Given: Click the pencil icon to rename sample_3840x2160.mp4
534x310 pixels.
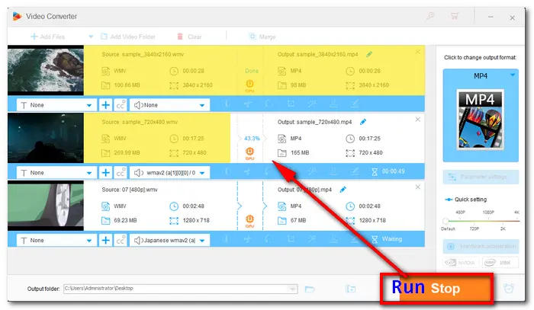Looking at the screenshot, I should tap(370, 54).
